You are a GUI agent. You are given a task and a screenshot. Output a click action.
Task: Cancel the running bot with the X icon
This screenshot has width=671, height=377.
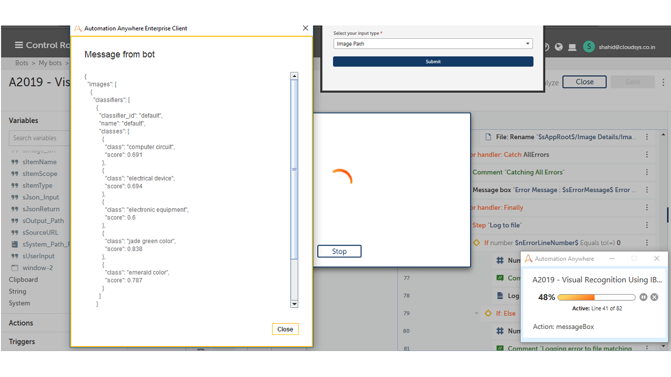point(654,297)
